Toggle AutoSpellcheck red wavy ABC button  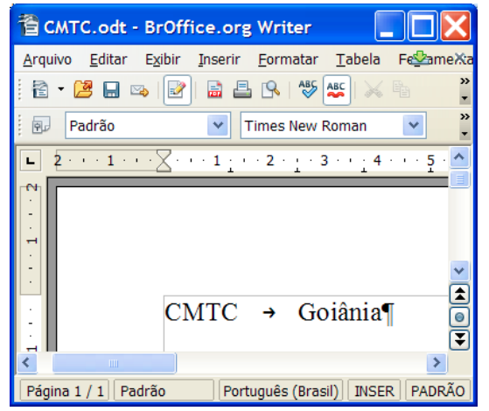(x=337, y=90)
